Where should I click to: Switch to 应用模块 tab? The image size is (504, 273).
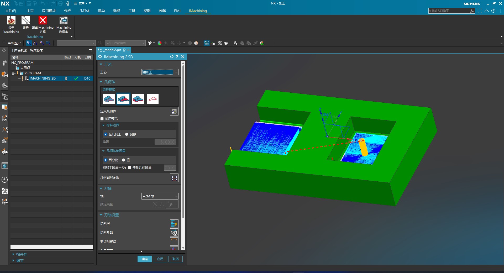tap(49, 11)
